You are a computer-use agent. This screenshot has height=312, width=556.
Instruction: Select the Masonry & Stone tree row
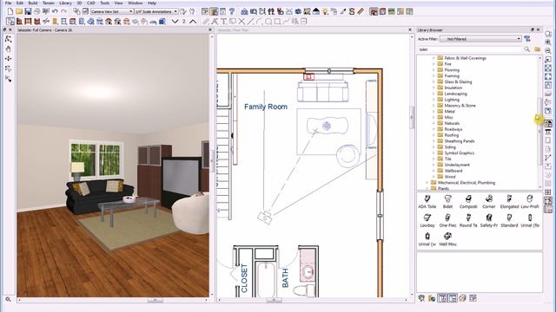click(460, 106)
